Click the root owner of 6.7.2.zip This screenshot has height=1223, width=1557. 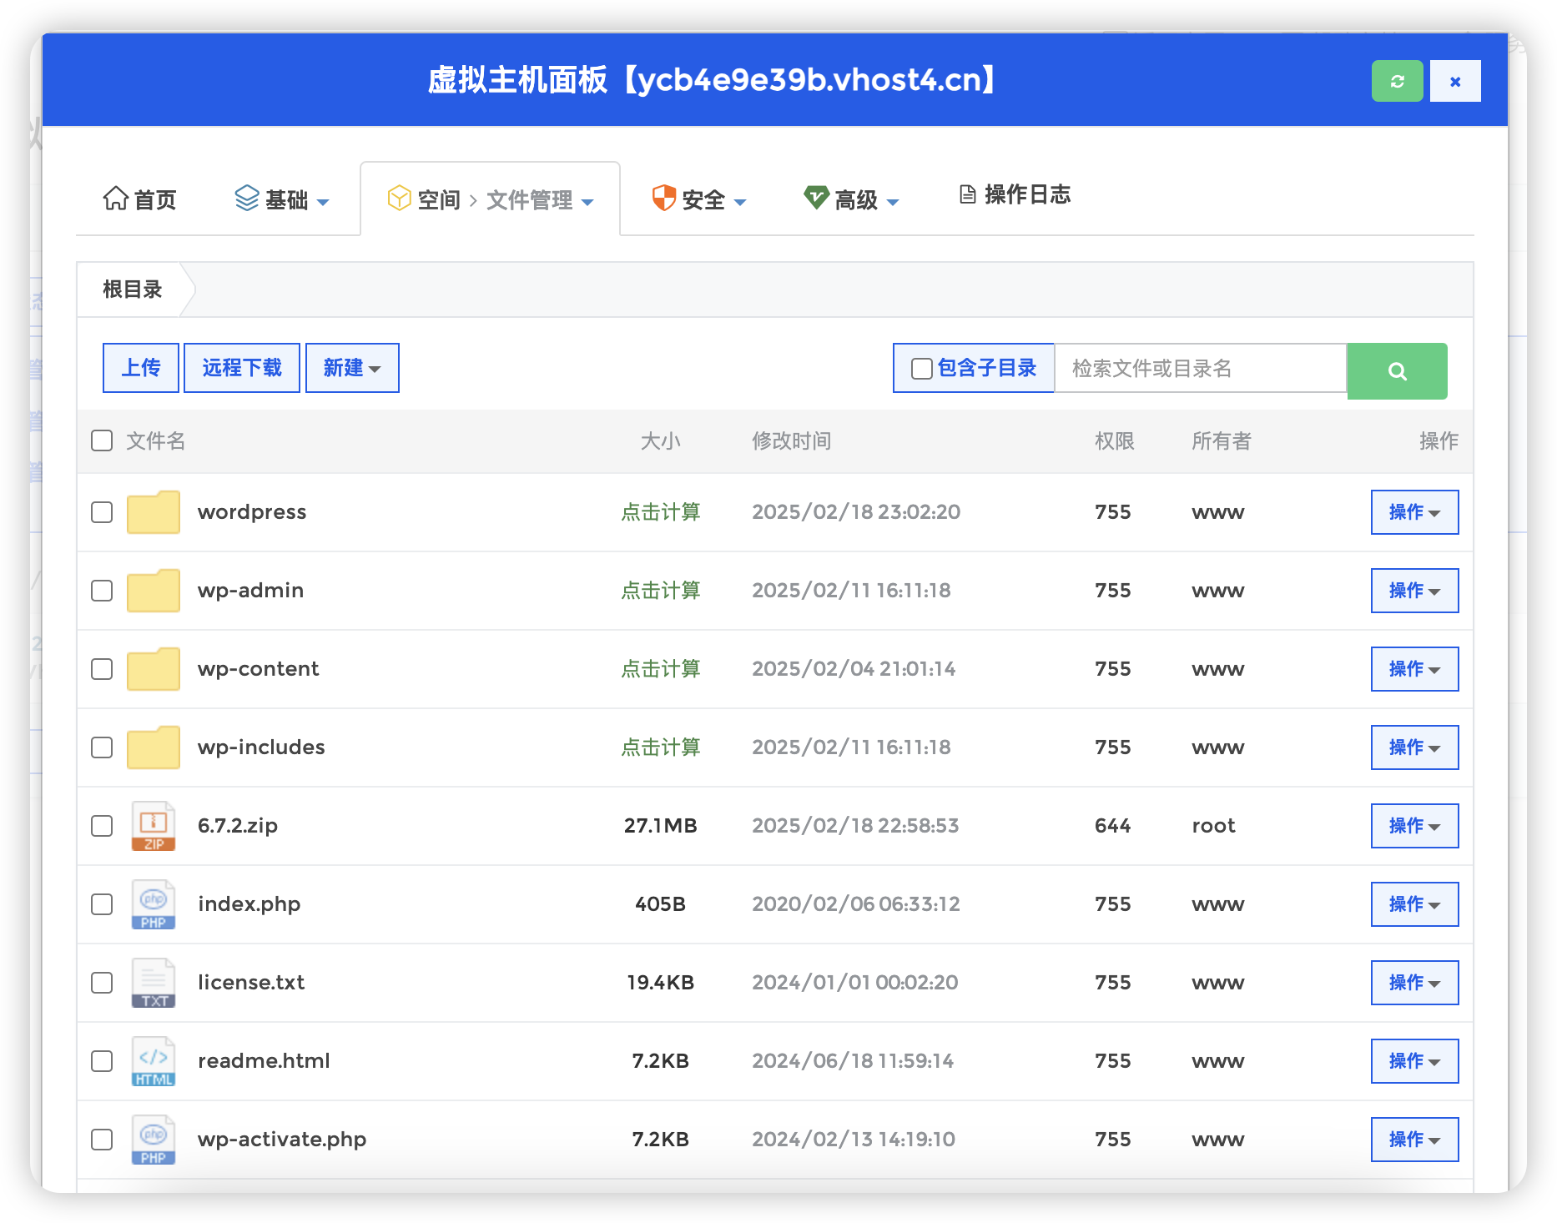coord(1213,826)
